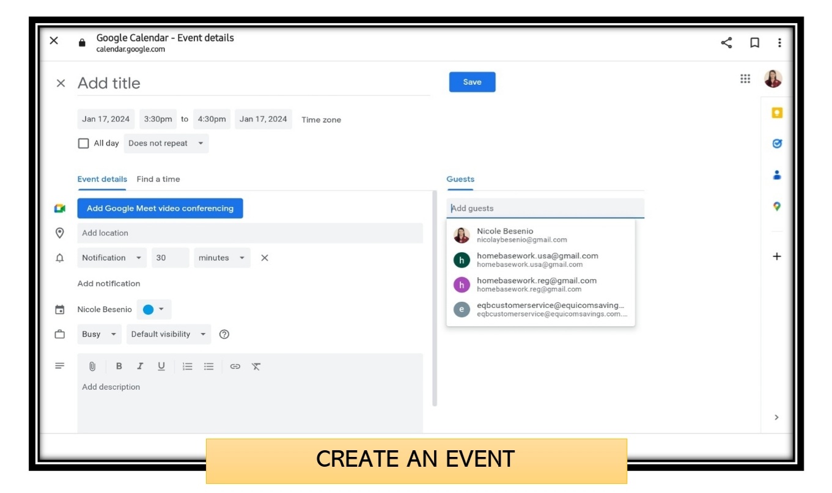Viewport: 832px width, 493px height.
Task: Open Google Tasks in side panel
Action: point(777,144)
